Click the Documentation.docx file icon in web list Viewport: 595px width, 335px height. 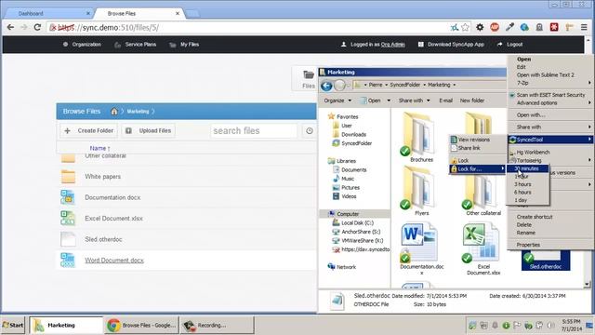click(x=68, y=197)
